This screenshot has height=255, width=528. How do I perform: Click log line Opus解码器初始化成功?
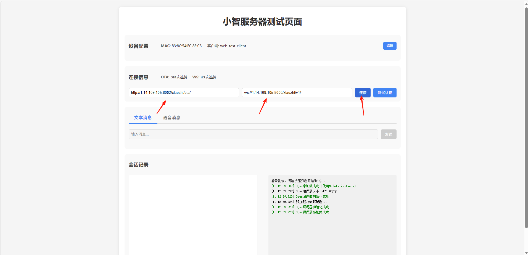point(300,207)
